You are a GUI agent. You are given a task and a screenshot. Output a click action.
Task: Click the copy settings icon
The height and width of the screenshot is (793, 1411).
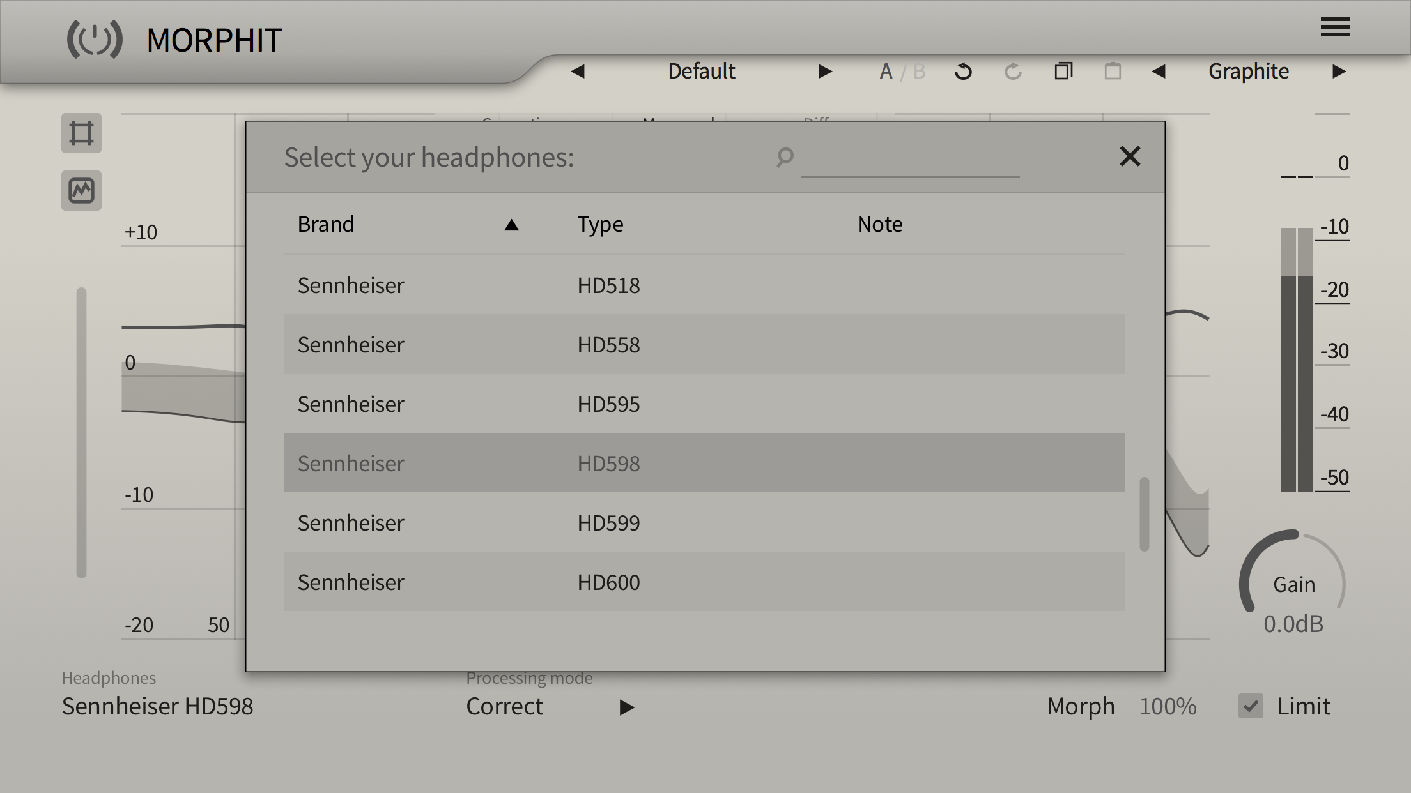pos(1063,71)
